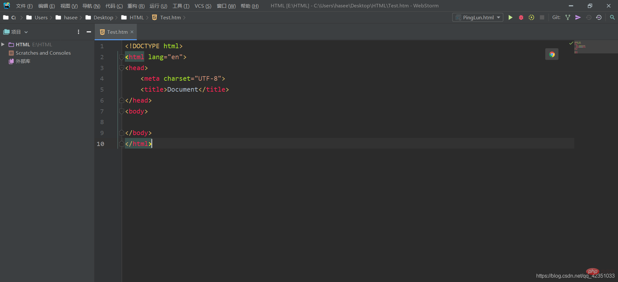Open the 重构 (R) menu
The image size is (618, 282).
(136, 6)
